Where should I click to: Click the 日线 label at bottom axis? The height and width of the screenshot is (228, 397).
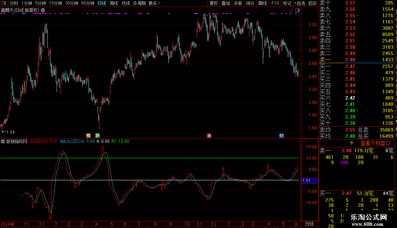(310, 224)
